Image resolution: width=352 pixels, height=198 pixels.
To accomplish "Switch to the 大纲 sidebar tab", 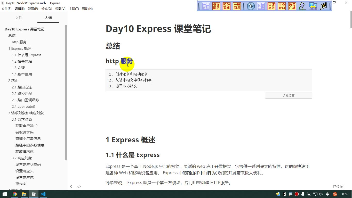I will pos(48,18).
